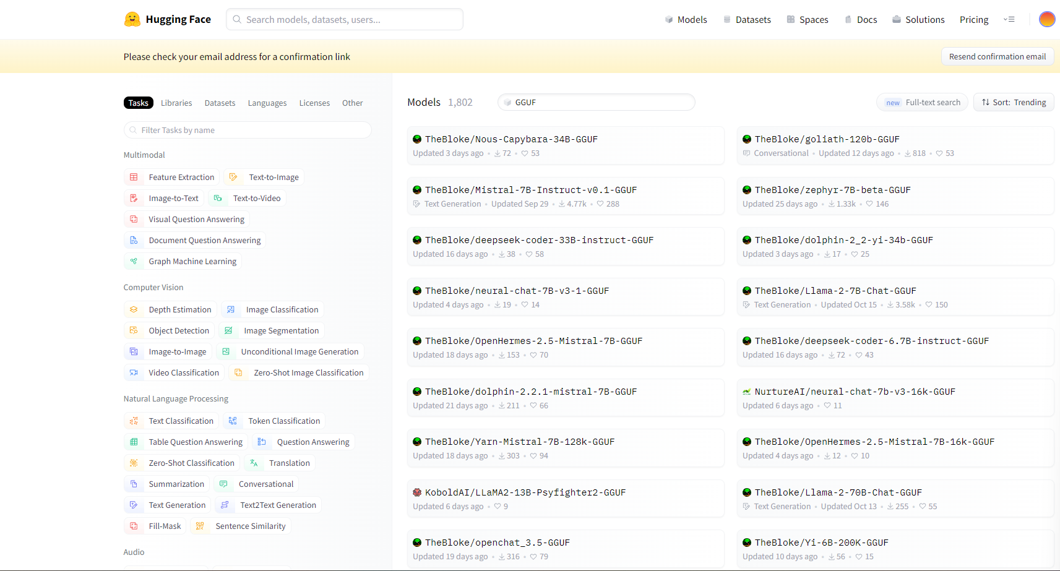Viewport: 1060px width, 571px height.
Task: Click Resend confirmation email button
Action: [x=998, y=56]
